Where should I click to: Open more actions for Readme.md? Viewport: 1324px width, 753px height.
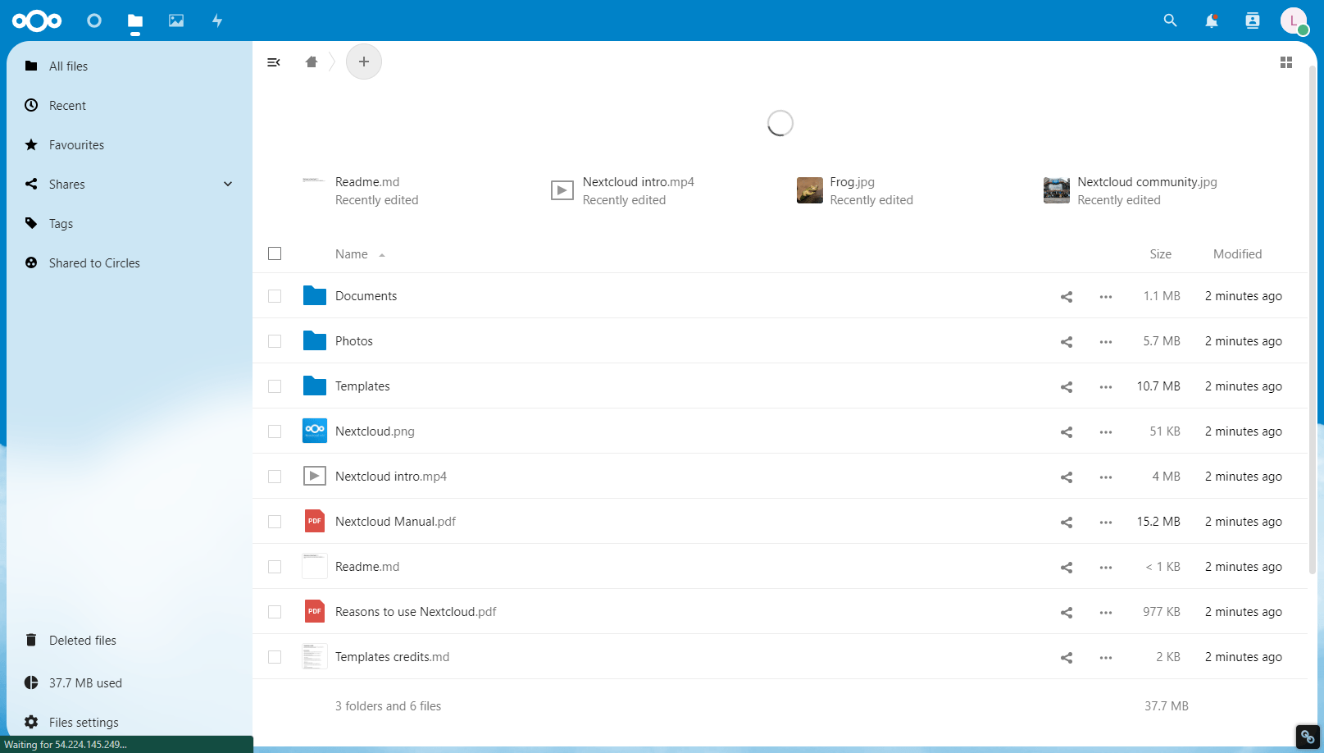[1106, 568]
